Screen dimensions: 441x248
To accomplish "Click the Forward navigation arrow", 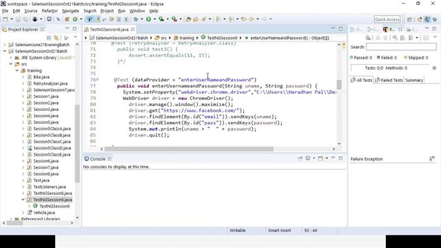I will click(265, 19).
